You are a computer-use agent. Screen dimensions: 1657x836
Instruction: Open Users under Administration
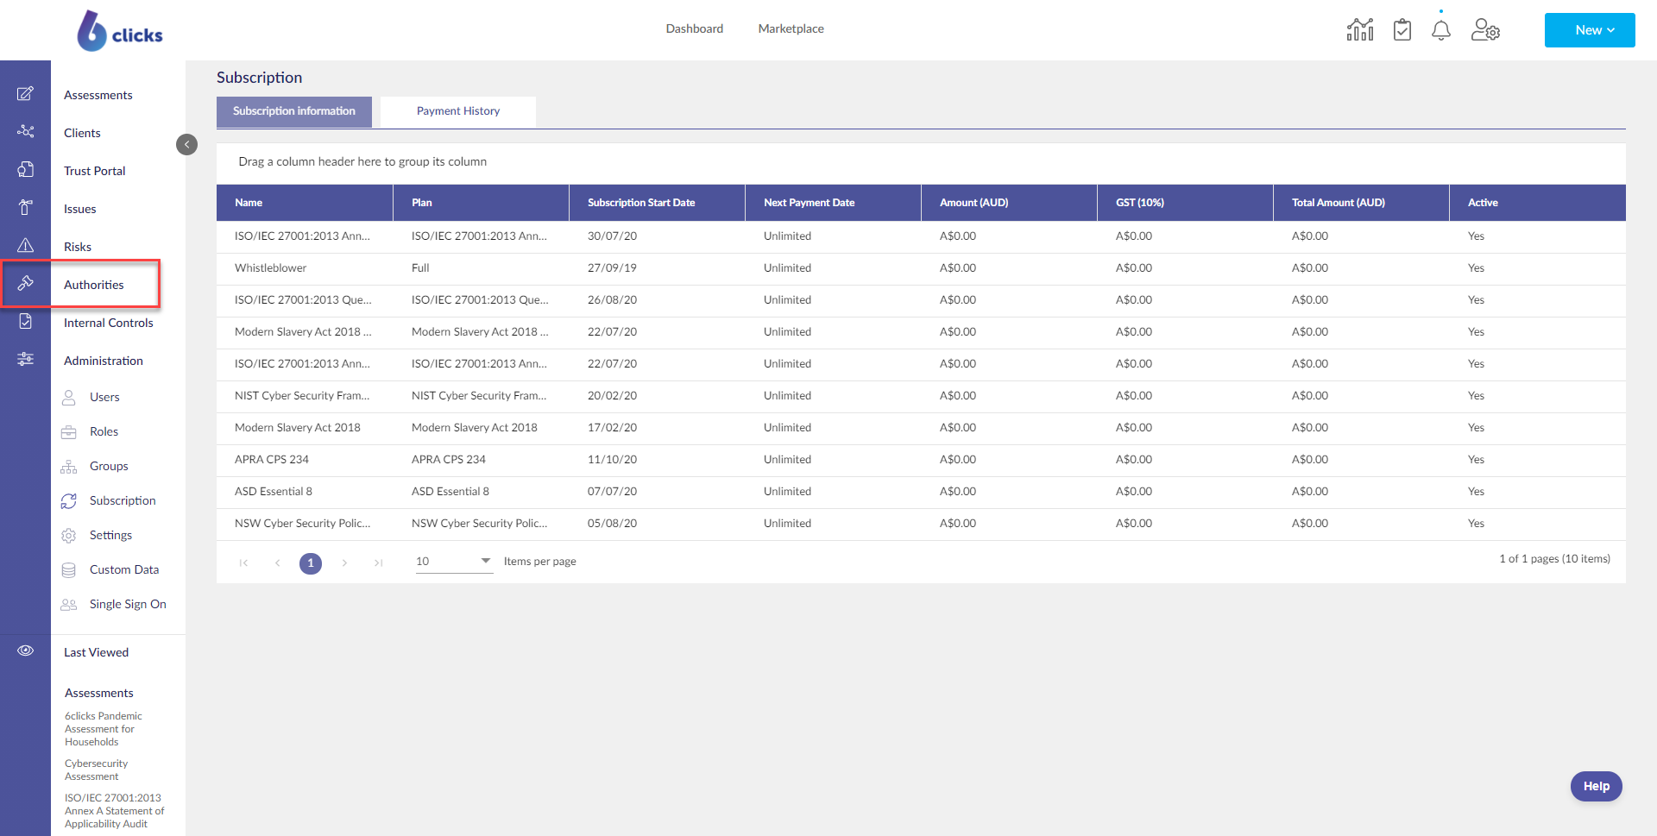click(104, 397)
